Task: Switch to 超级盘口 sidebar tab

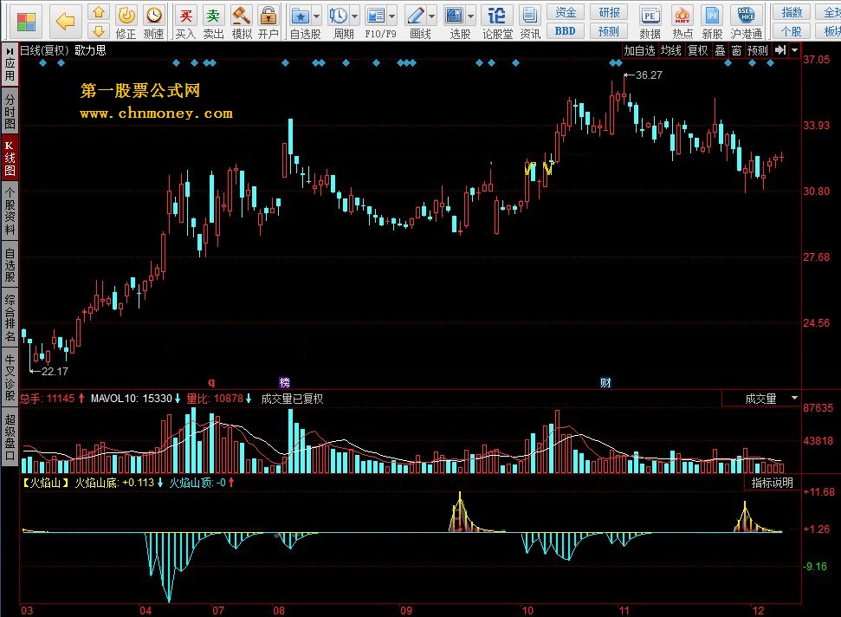Action: pyautogui.click(x=10, y=438)
